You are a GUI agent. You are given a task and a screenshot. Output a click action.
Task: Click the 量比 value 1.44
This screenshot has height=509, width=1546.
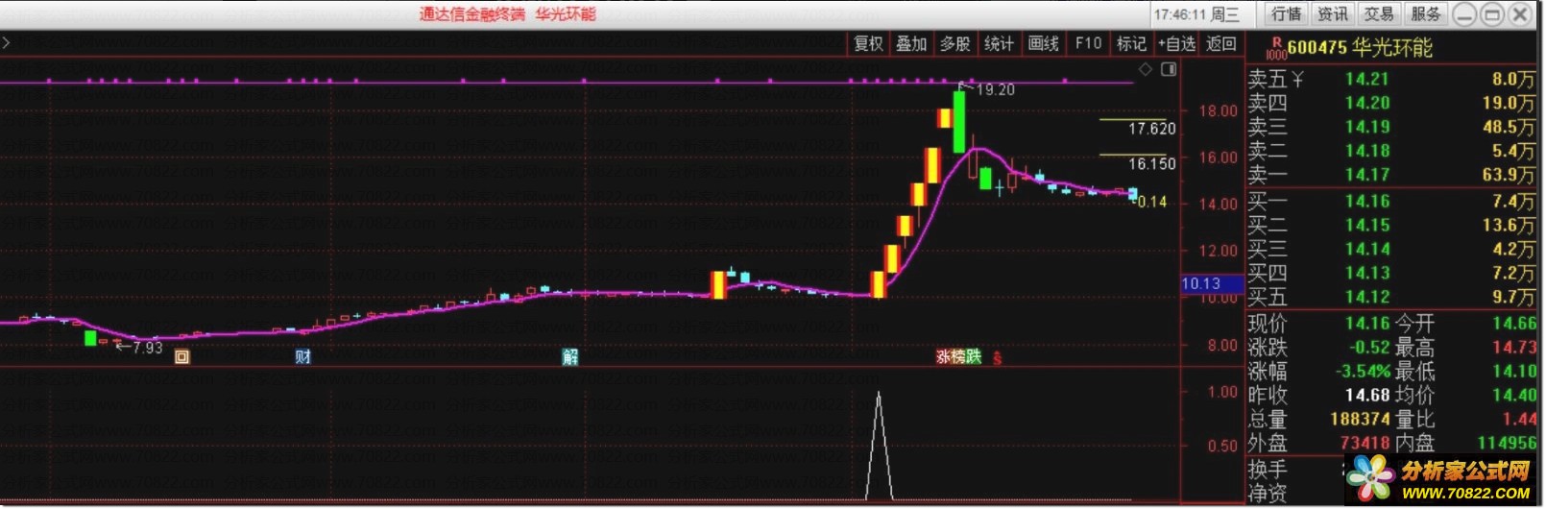click(1519, 420)
